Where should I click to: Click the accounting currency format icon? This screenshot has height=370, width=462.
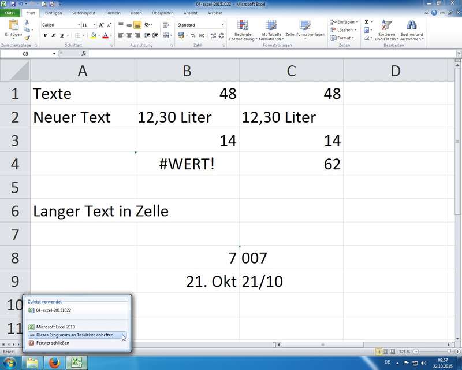181,35
